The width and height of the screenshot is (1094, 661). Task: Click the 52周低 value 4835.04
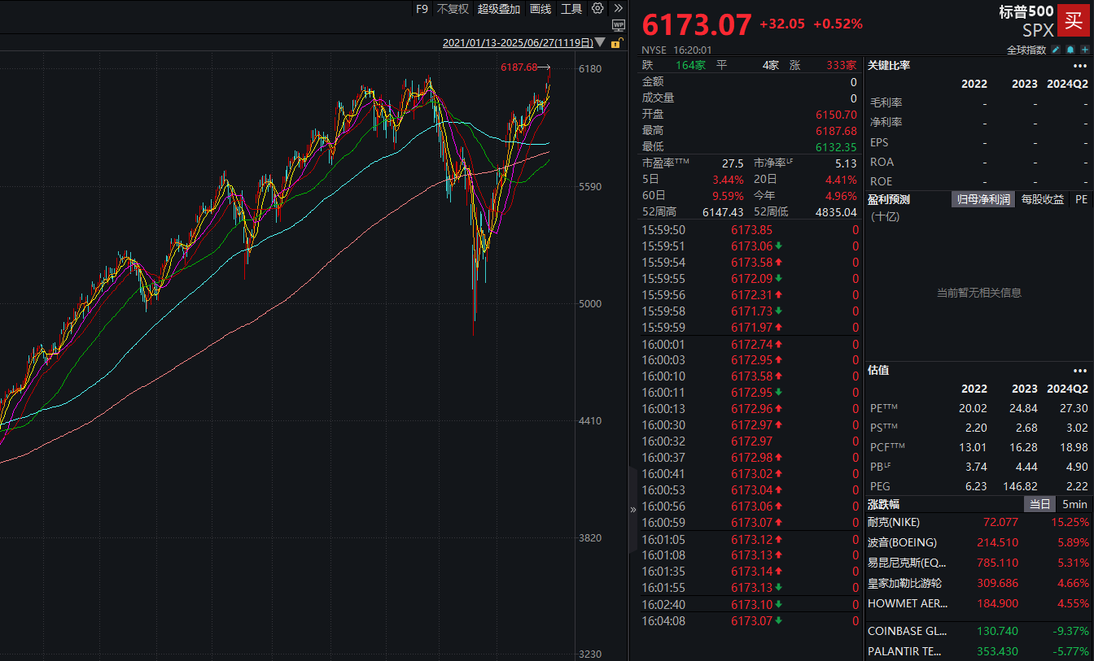(x=836, y=211)
